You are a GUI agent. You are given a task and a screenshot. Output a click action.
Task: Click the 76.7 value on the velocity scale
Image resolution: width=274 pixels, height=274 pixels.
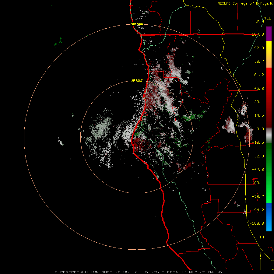(259, 61)
